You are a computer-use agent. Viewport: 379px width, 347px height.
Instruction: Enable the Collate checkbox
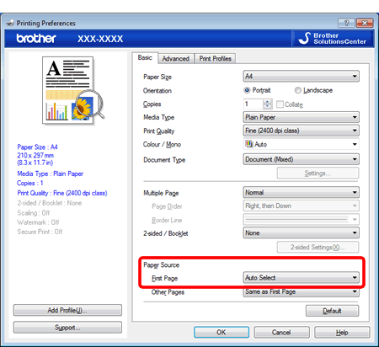pos(280,104)
